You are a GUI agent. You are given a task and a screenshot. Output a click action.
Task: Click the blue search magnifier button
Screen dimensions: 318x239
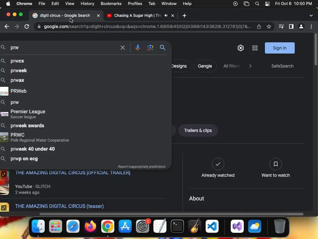tap(162, 48)
